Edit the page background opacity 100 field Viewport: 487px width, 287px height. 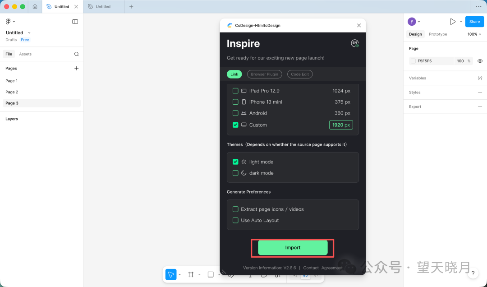pyautogui.click(x=460, y=61)
